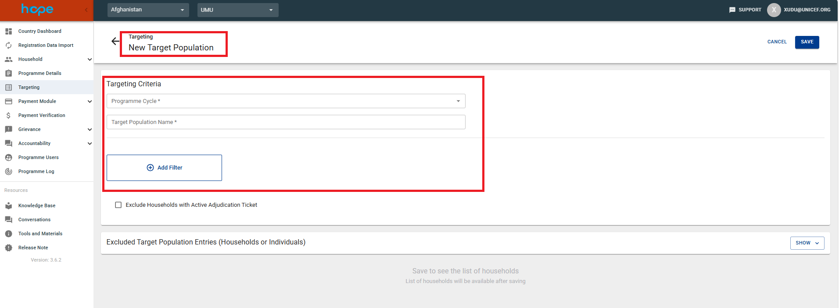Screen dimensions: 839x308
Task: Expand the Household menu chevron
Action: 90,60
